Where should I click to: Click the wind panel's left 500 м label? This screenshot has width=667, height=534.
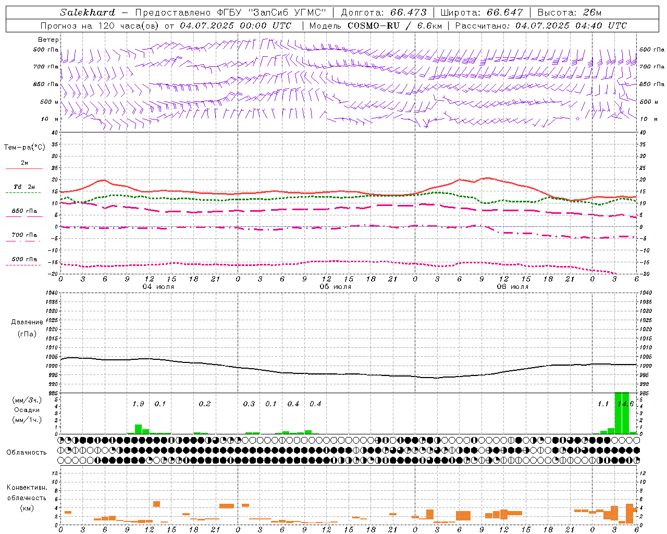(50, 102)
